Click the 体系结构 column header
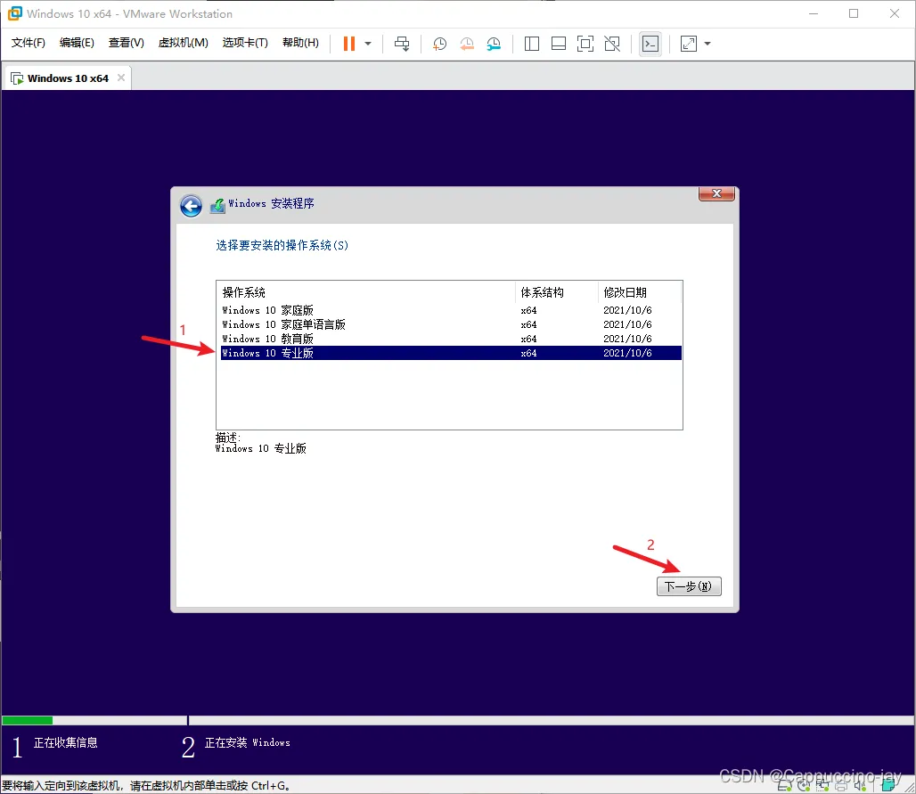916x794 pixels. point(557,292)
